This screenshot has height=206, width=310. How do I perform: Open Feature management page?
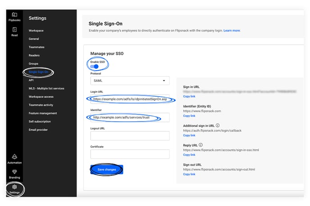click(x=43, y=113)
